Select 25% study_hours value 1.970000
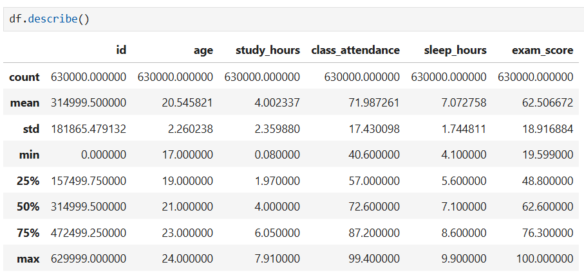This screenshot has width=584, height=278. (278, 181)
